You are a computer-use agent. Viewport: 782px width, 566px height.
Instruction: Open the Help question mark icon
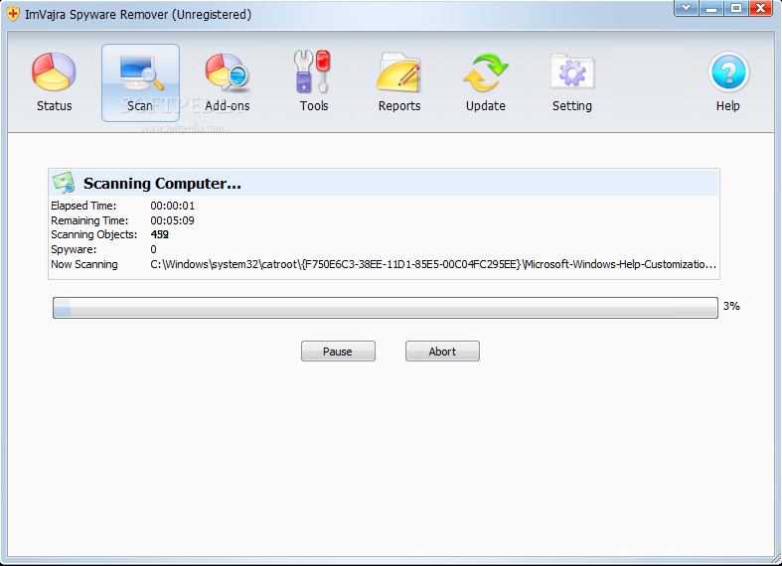point(728,72)
